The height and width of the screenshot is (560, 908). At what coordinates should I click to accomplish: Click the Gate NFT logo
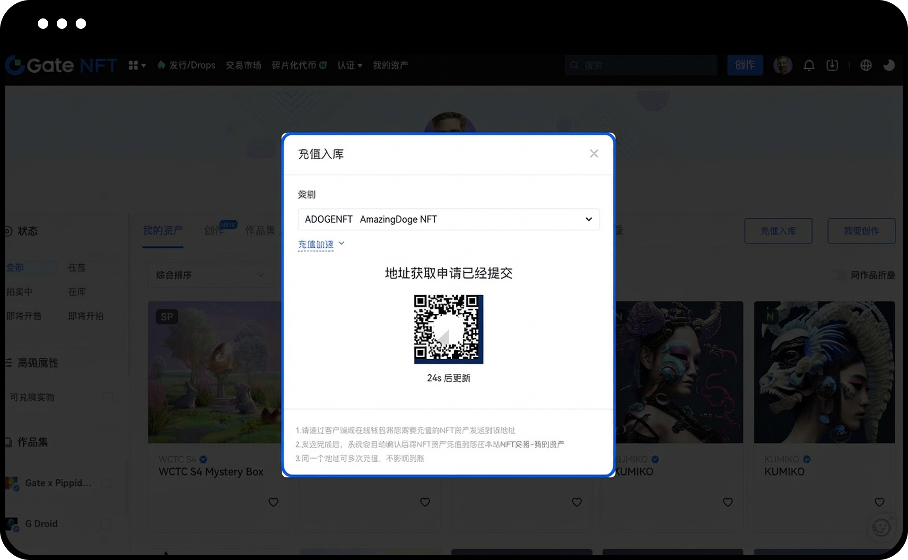tap(61, 65)
